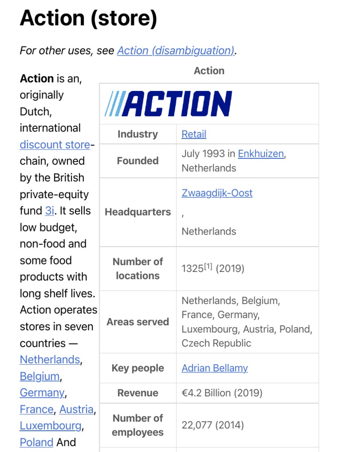Open the Retail industry link
Viewport: 339px width, 452px height.
point(194,134)
